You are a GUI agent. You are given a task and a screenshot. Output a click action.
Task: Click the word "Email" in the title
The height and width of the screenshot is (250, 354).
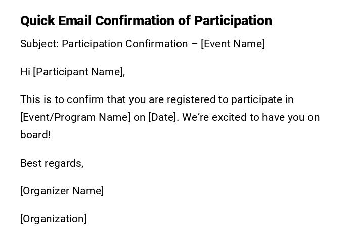(75, 21)
